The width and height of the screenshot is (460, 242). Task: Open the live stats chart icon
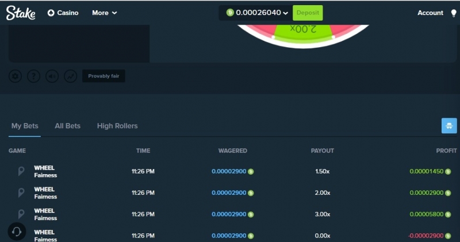tap(71, 76)
